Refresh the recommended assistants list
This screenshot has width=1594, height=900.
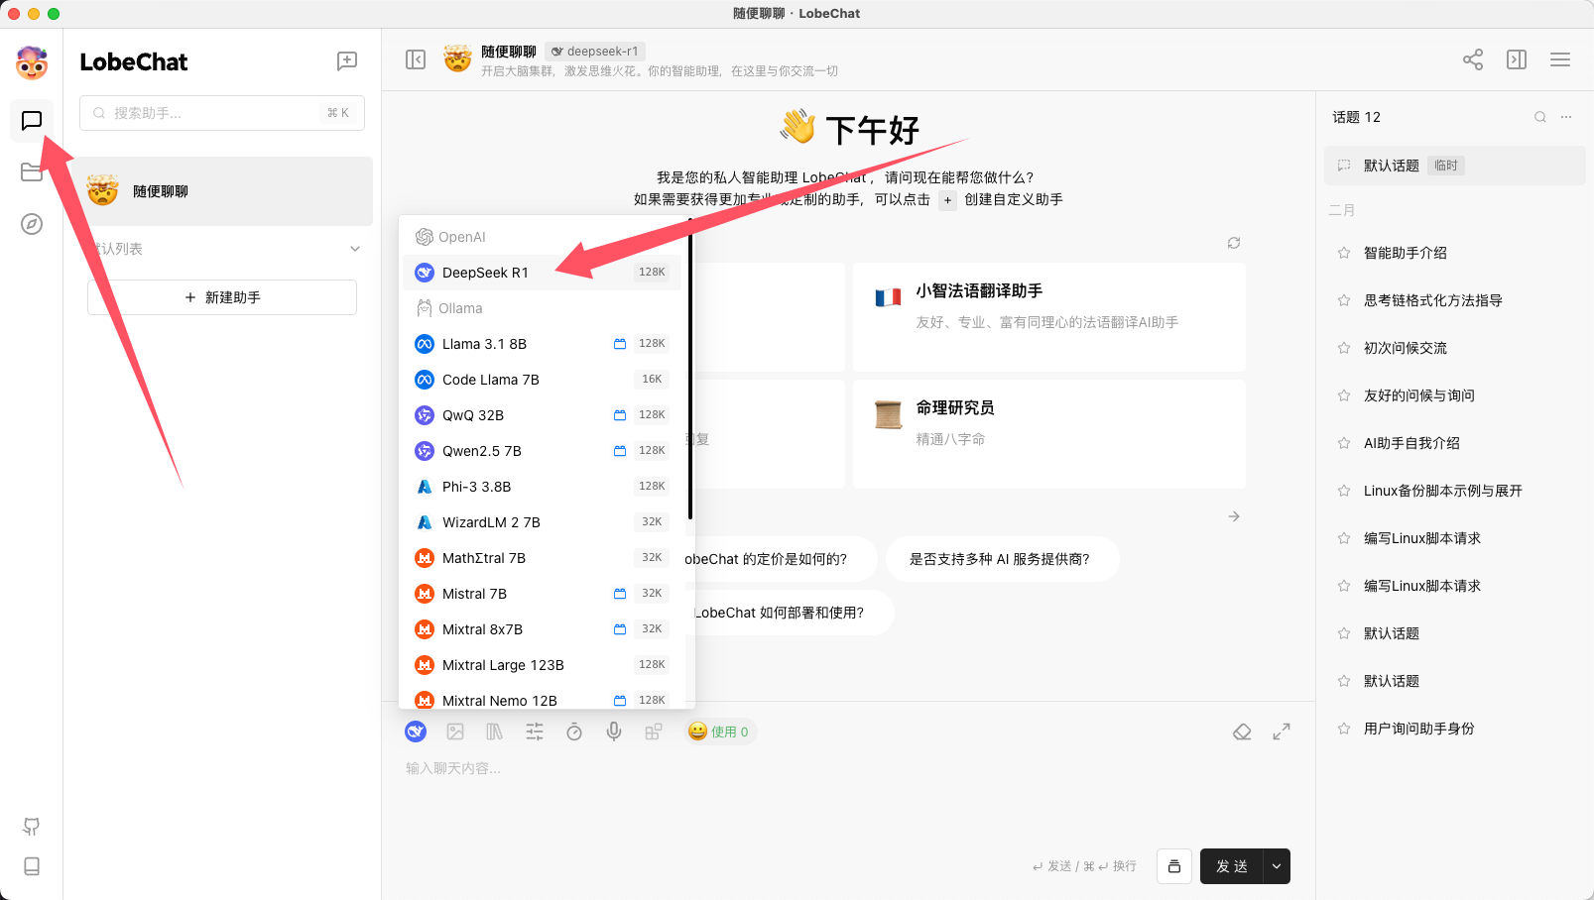(x=1234, y=243)
